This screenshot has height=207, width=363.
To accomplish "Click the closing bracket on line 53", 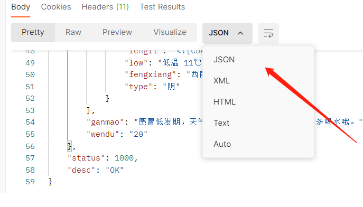I will tap(88, 110).
